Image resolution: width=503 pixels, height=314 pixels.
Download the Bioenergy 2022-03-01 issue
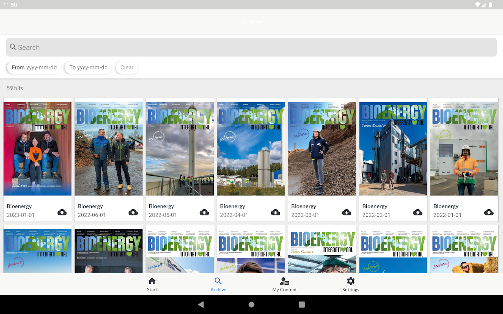click(x=347, y=212)
